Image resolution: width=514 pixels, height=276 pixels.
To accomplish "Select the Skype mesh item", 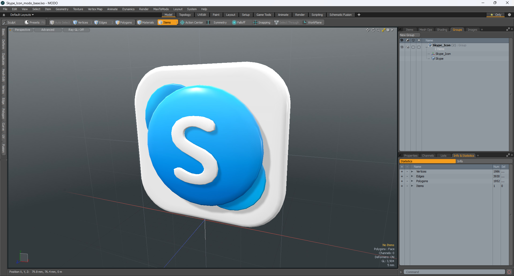I will tap(439, 59).
